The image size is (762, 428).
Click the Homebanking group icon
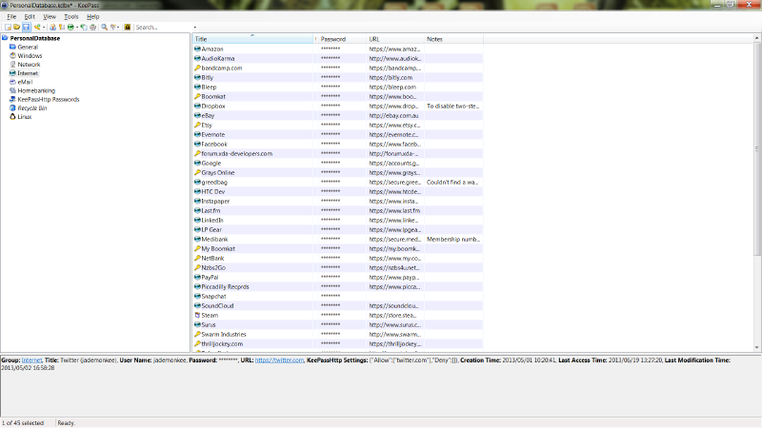(x=12, y=90)
